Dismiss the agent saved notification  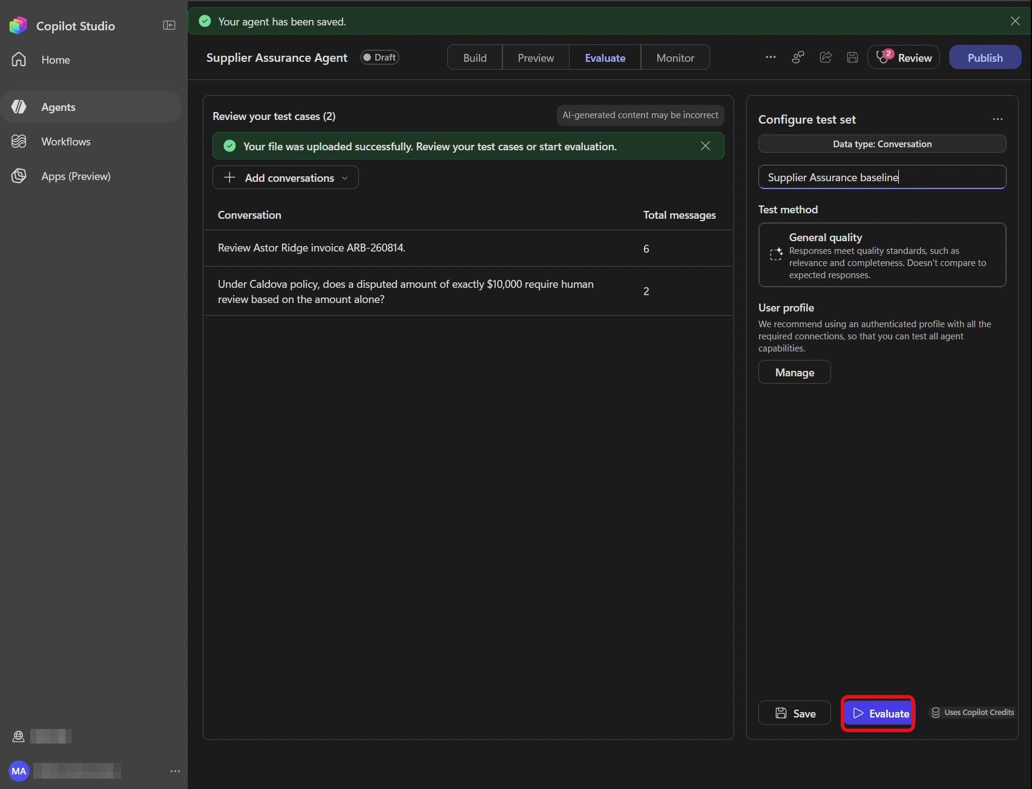pyautogui.click(x=1015, y=21)
